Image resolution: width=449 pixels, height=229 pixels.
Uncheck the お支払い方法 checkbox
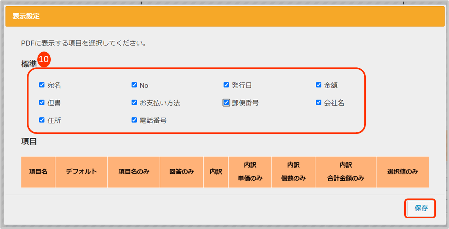click(134, 102)
